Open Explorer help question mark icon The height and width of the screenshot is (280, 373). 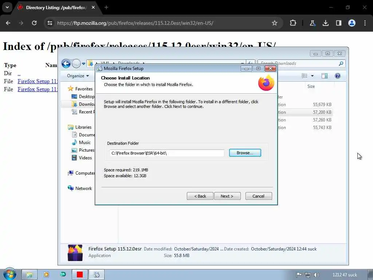[x=338, y=76]
